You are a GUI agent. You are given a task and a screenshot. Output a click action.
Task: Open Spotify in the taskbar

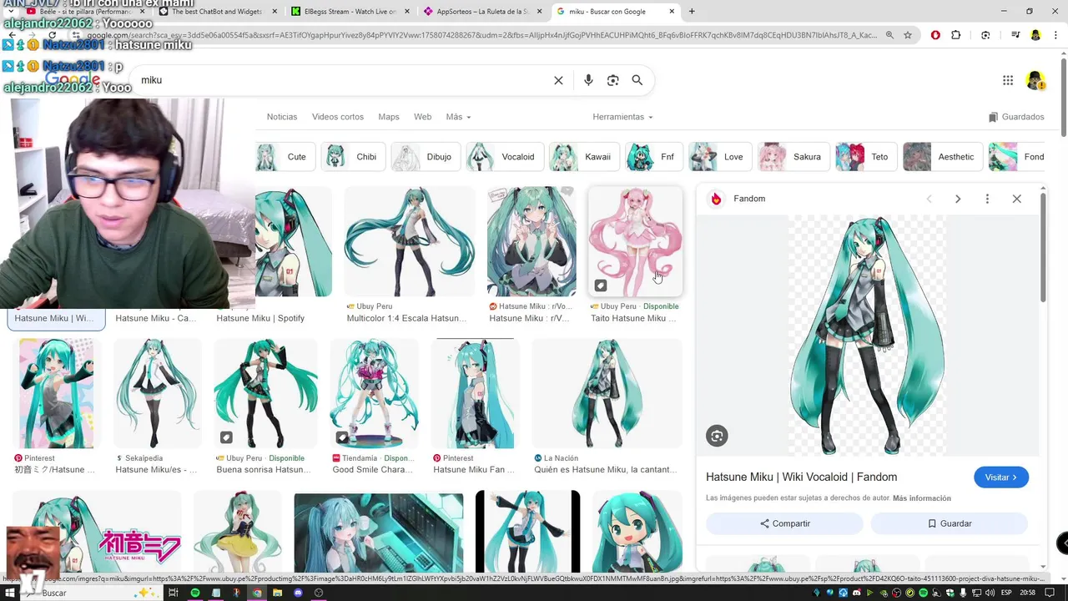coord(194,593)
